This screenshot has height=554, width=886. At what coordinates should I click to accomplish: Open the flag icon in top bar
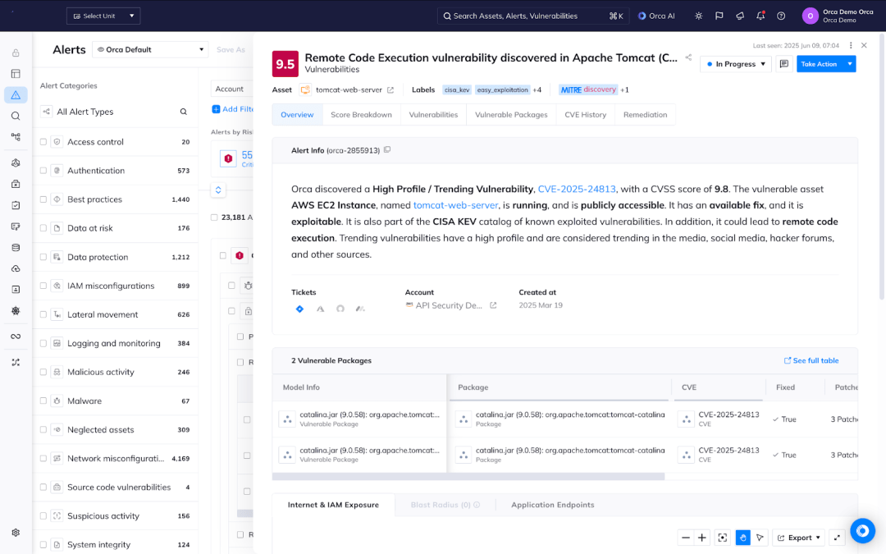719,16
